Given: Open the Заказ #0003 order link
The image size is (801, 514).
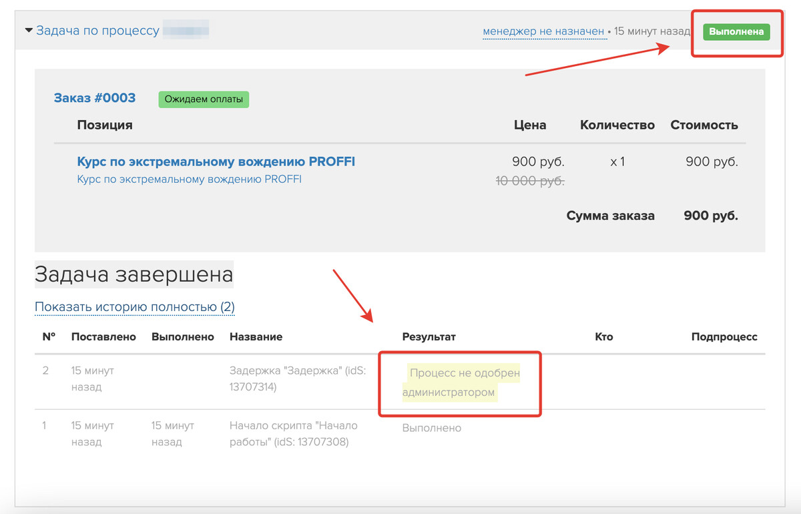Looking at the screenshot, I should (x=94, y=98).
